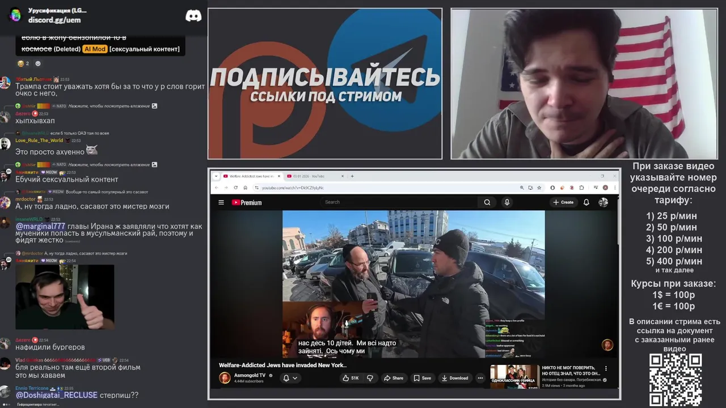Open the Asmongold TV channel name link

point(250,375)
